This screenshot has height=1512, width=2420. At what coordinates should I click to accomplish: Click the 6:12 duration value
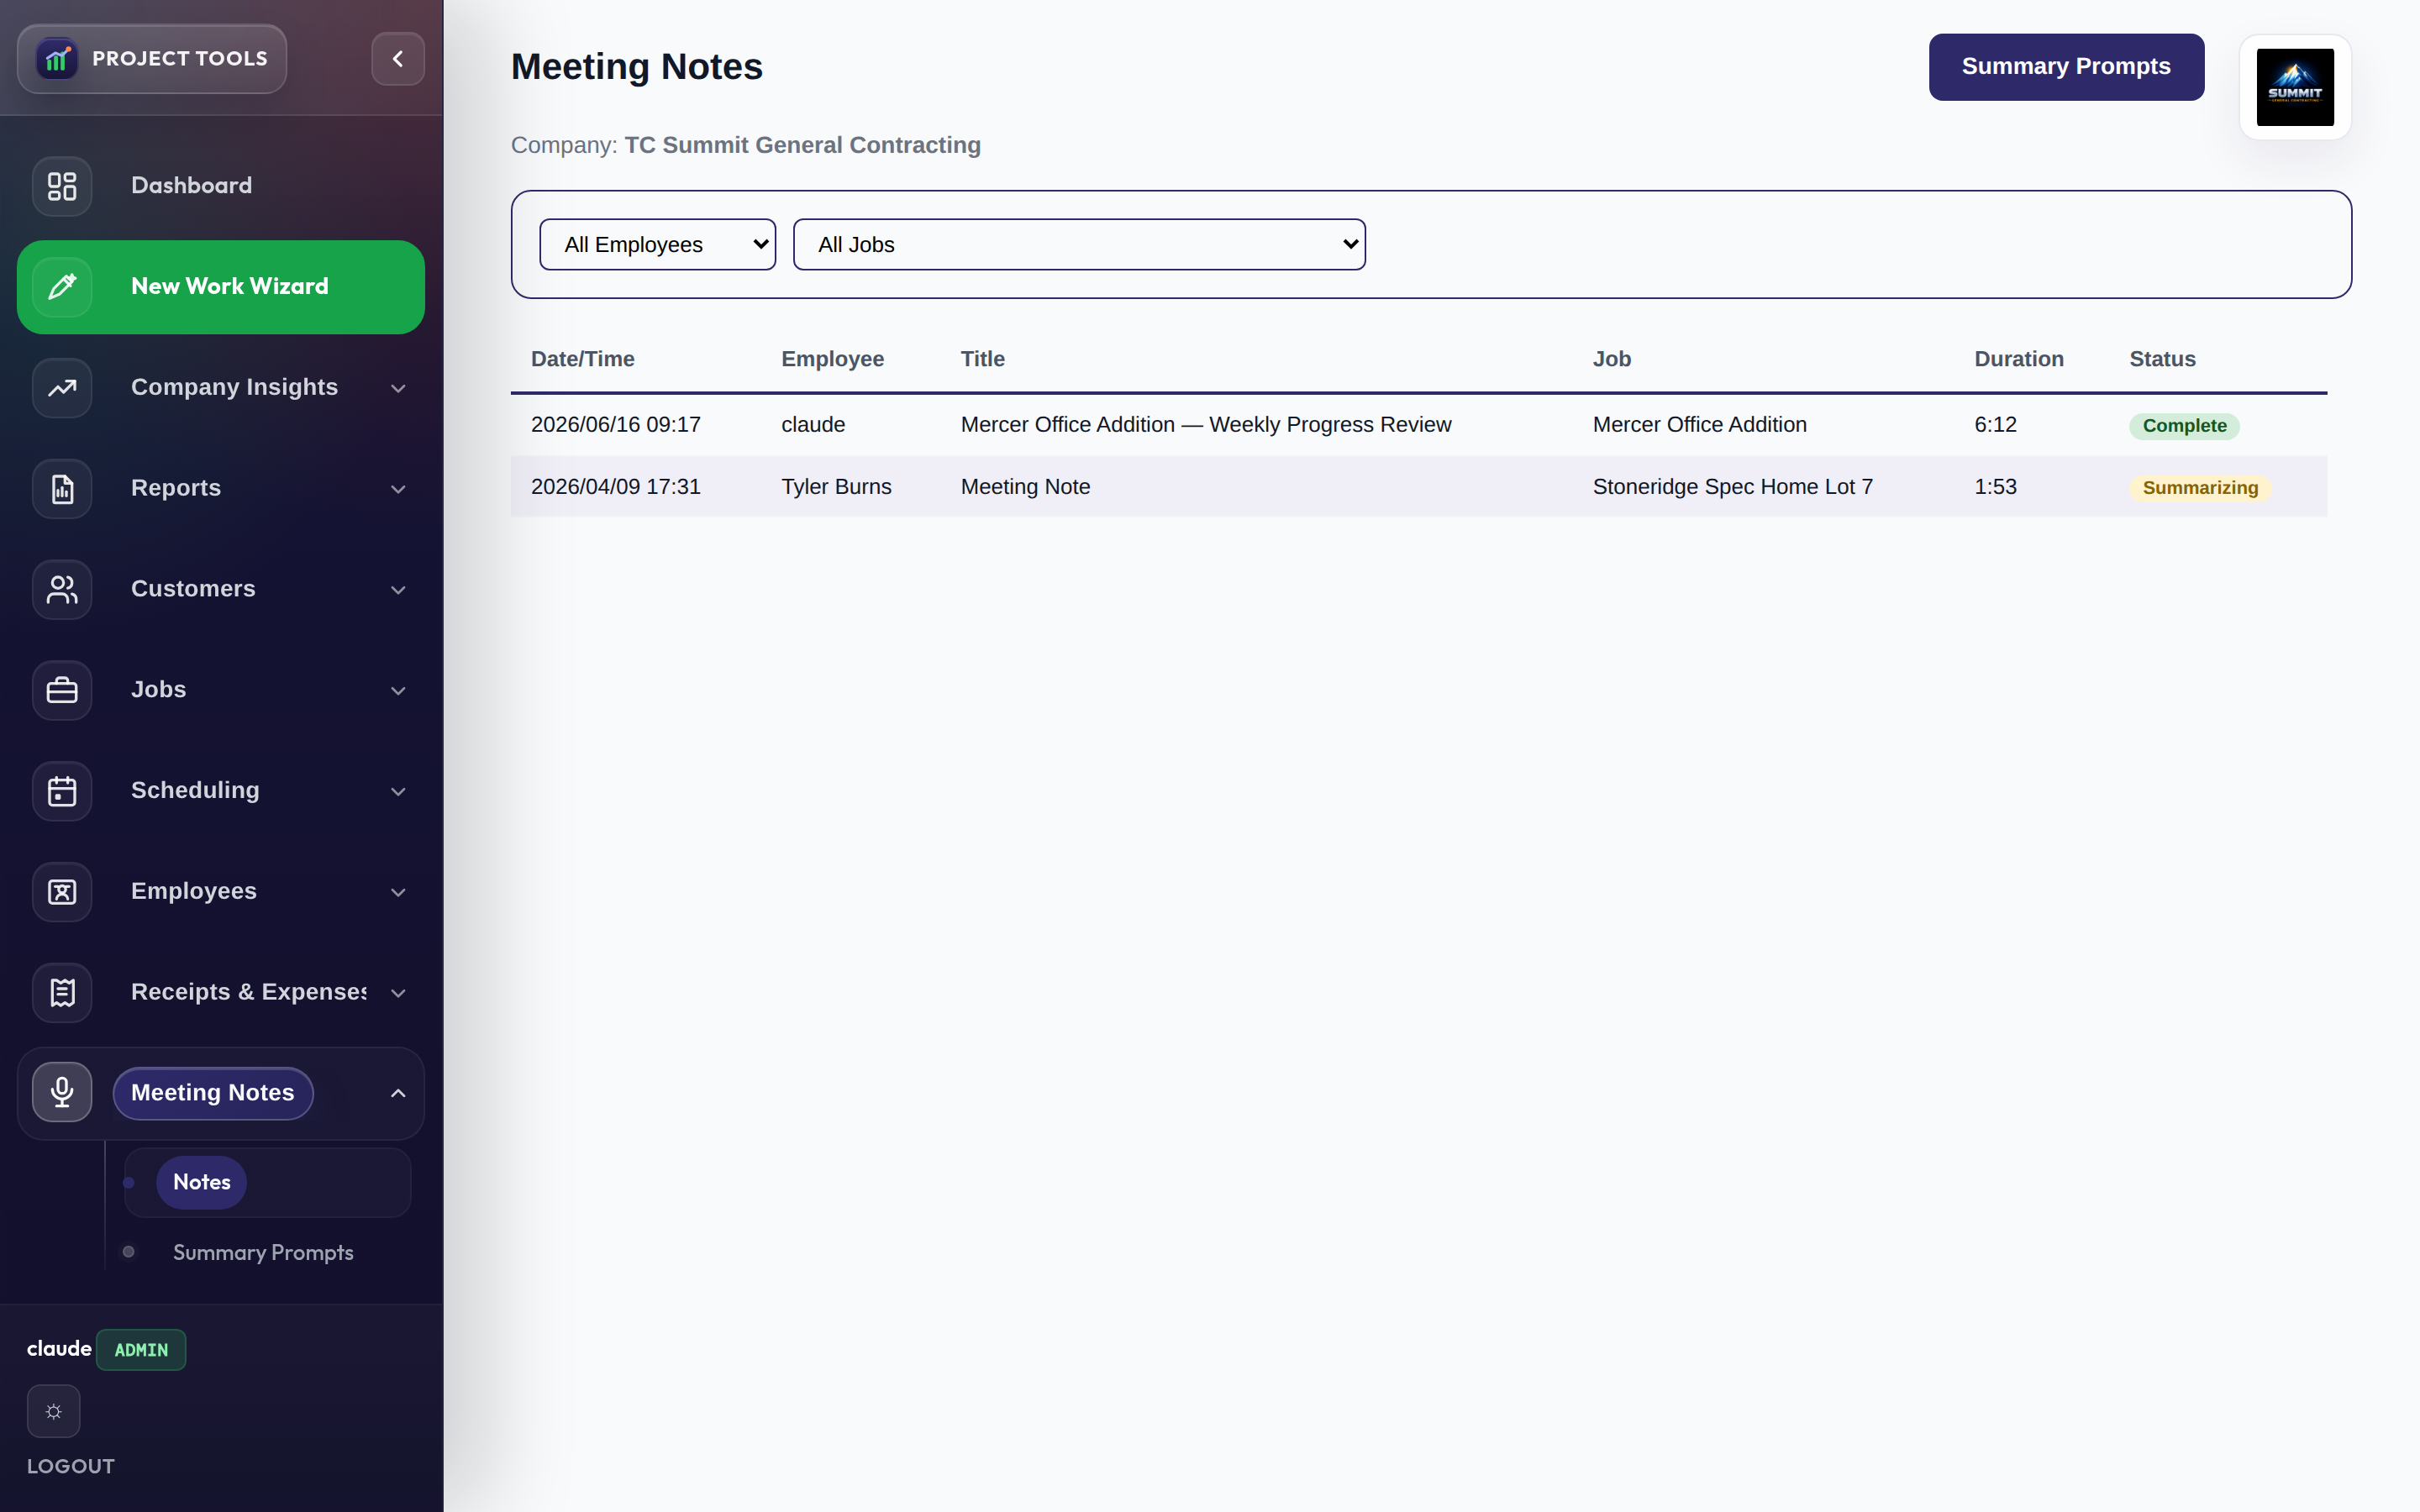(x=1995, y=425)
